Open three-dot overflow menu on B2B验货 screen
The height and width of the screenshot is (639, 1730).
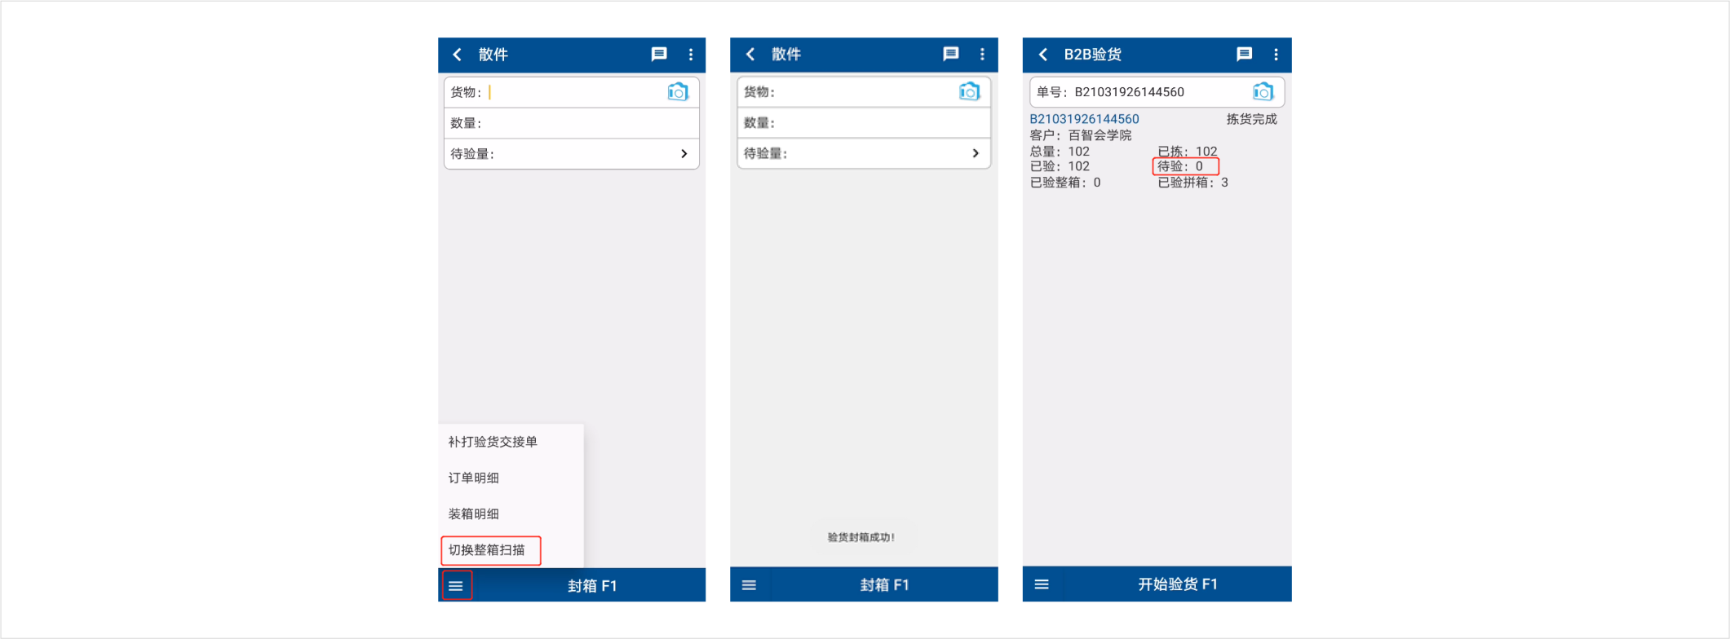tap(1276, 55)
